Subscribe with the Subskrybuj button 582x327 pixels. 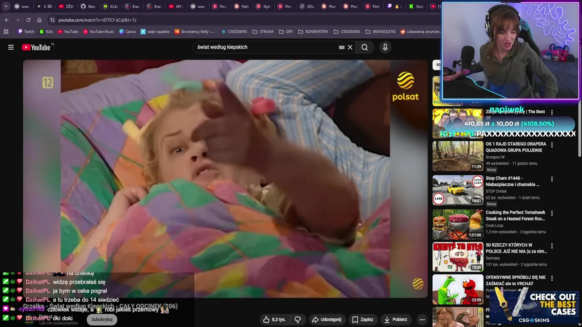tap(102, 319)
